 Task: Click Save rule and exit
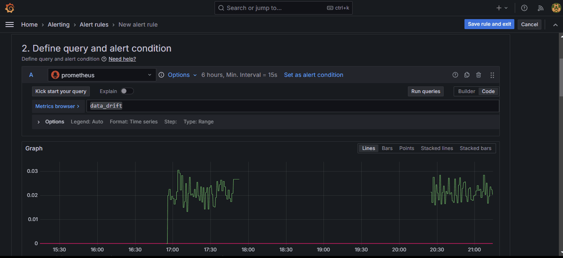(489, 24)
